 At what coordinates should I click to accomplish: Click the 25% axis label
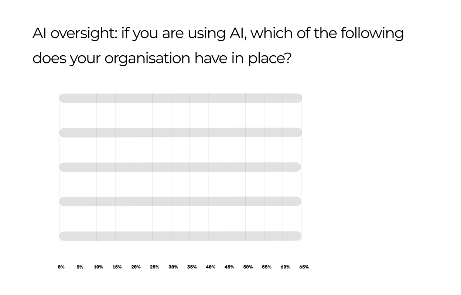(154, 267)
